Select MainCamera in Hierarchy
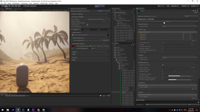 pyautogui.click(x=123, y=24)
